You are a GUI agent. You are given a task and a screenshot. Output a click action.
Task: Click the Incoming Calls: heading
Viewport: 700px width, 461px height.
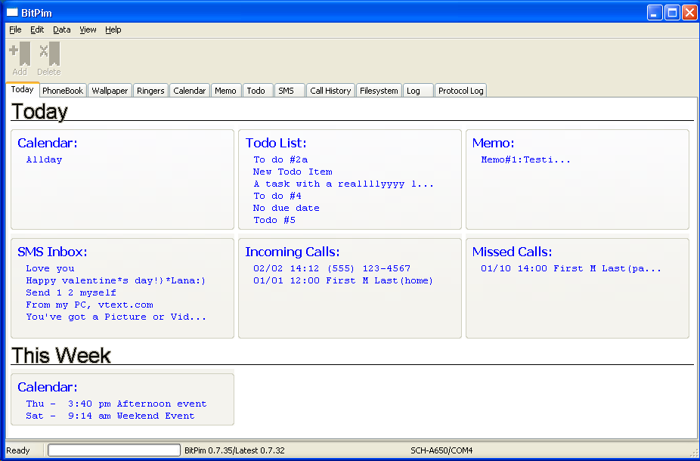click(x=293, y=252)
